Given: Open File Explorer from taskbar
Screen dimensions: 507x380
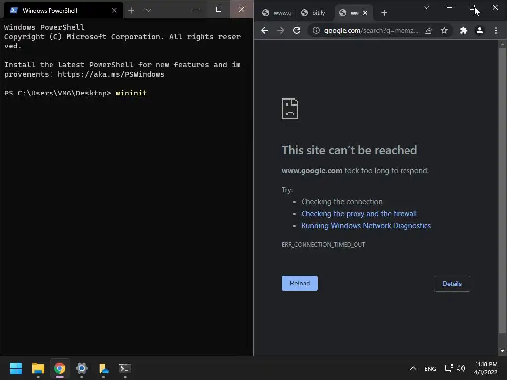Looking at the screenshot, I should tap(38, 368).
